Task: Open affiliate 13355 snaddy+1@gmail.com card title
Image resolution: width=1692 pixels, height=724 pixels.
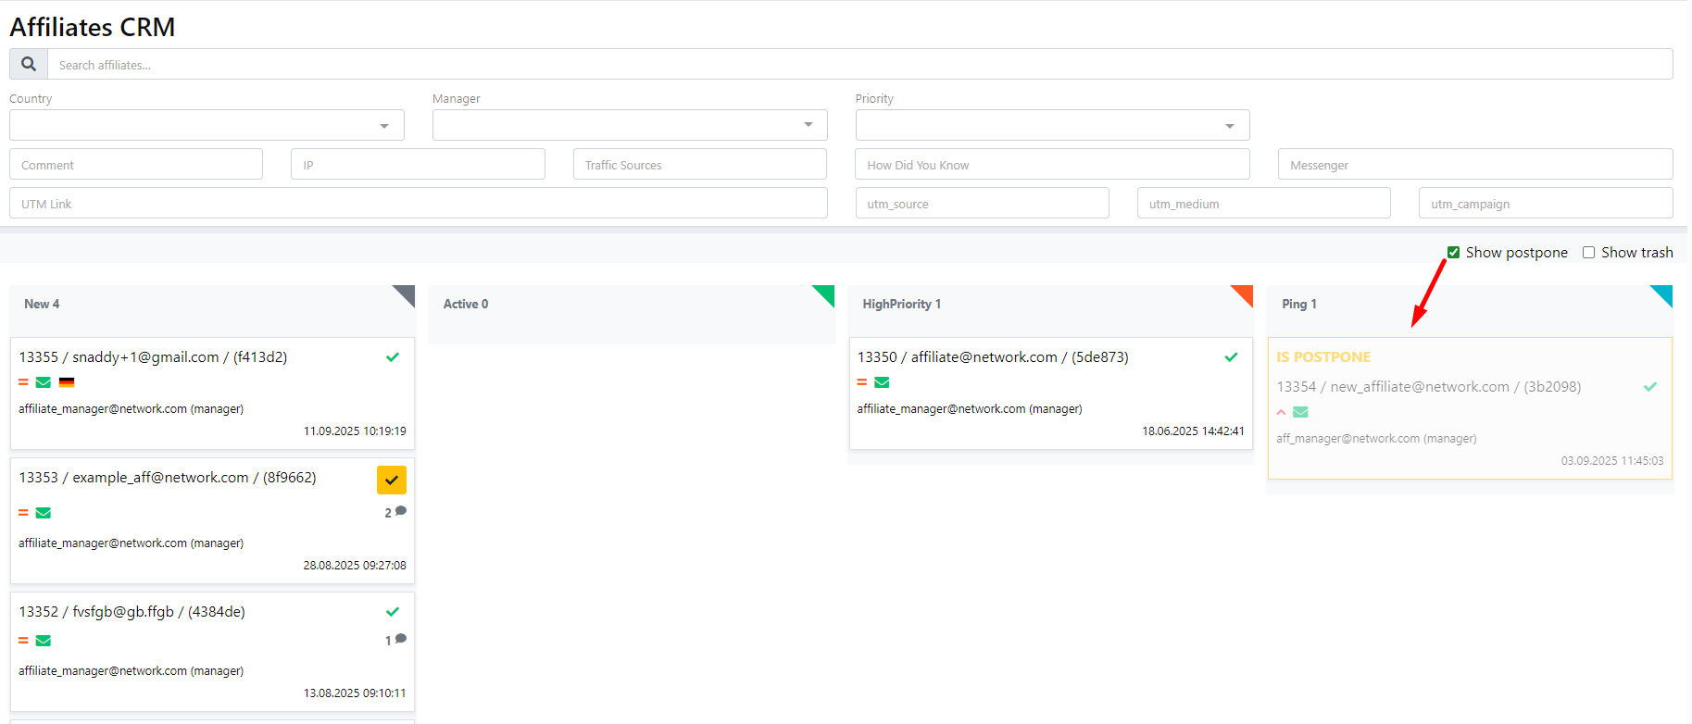Action: tap(153, 357)
